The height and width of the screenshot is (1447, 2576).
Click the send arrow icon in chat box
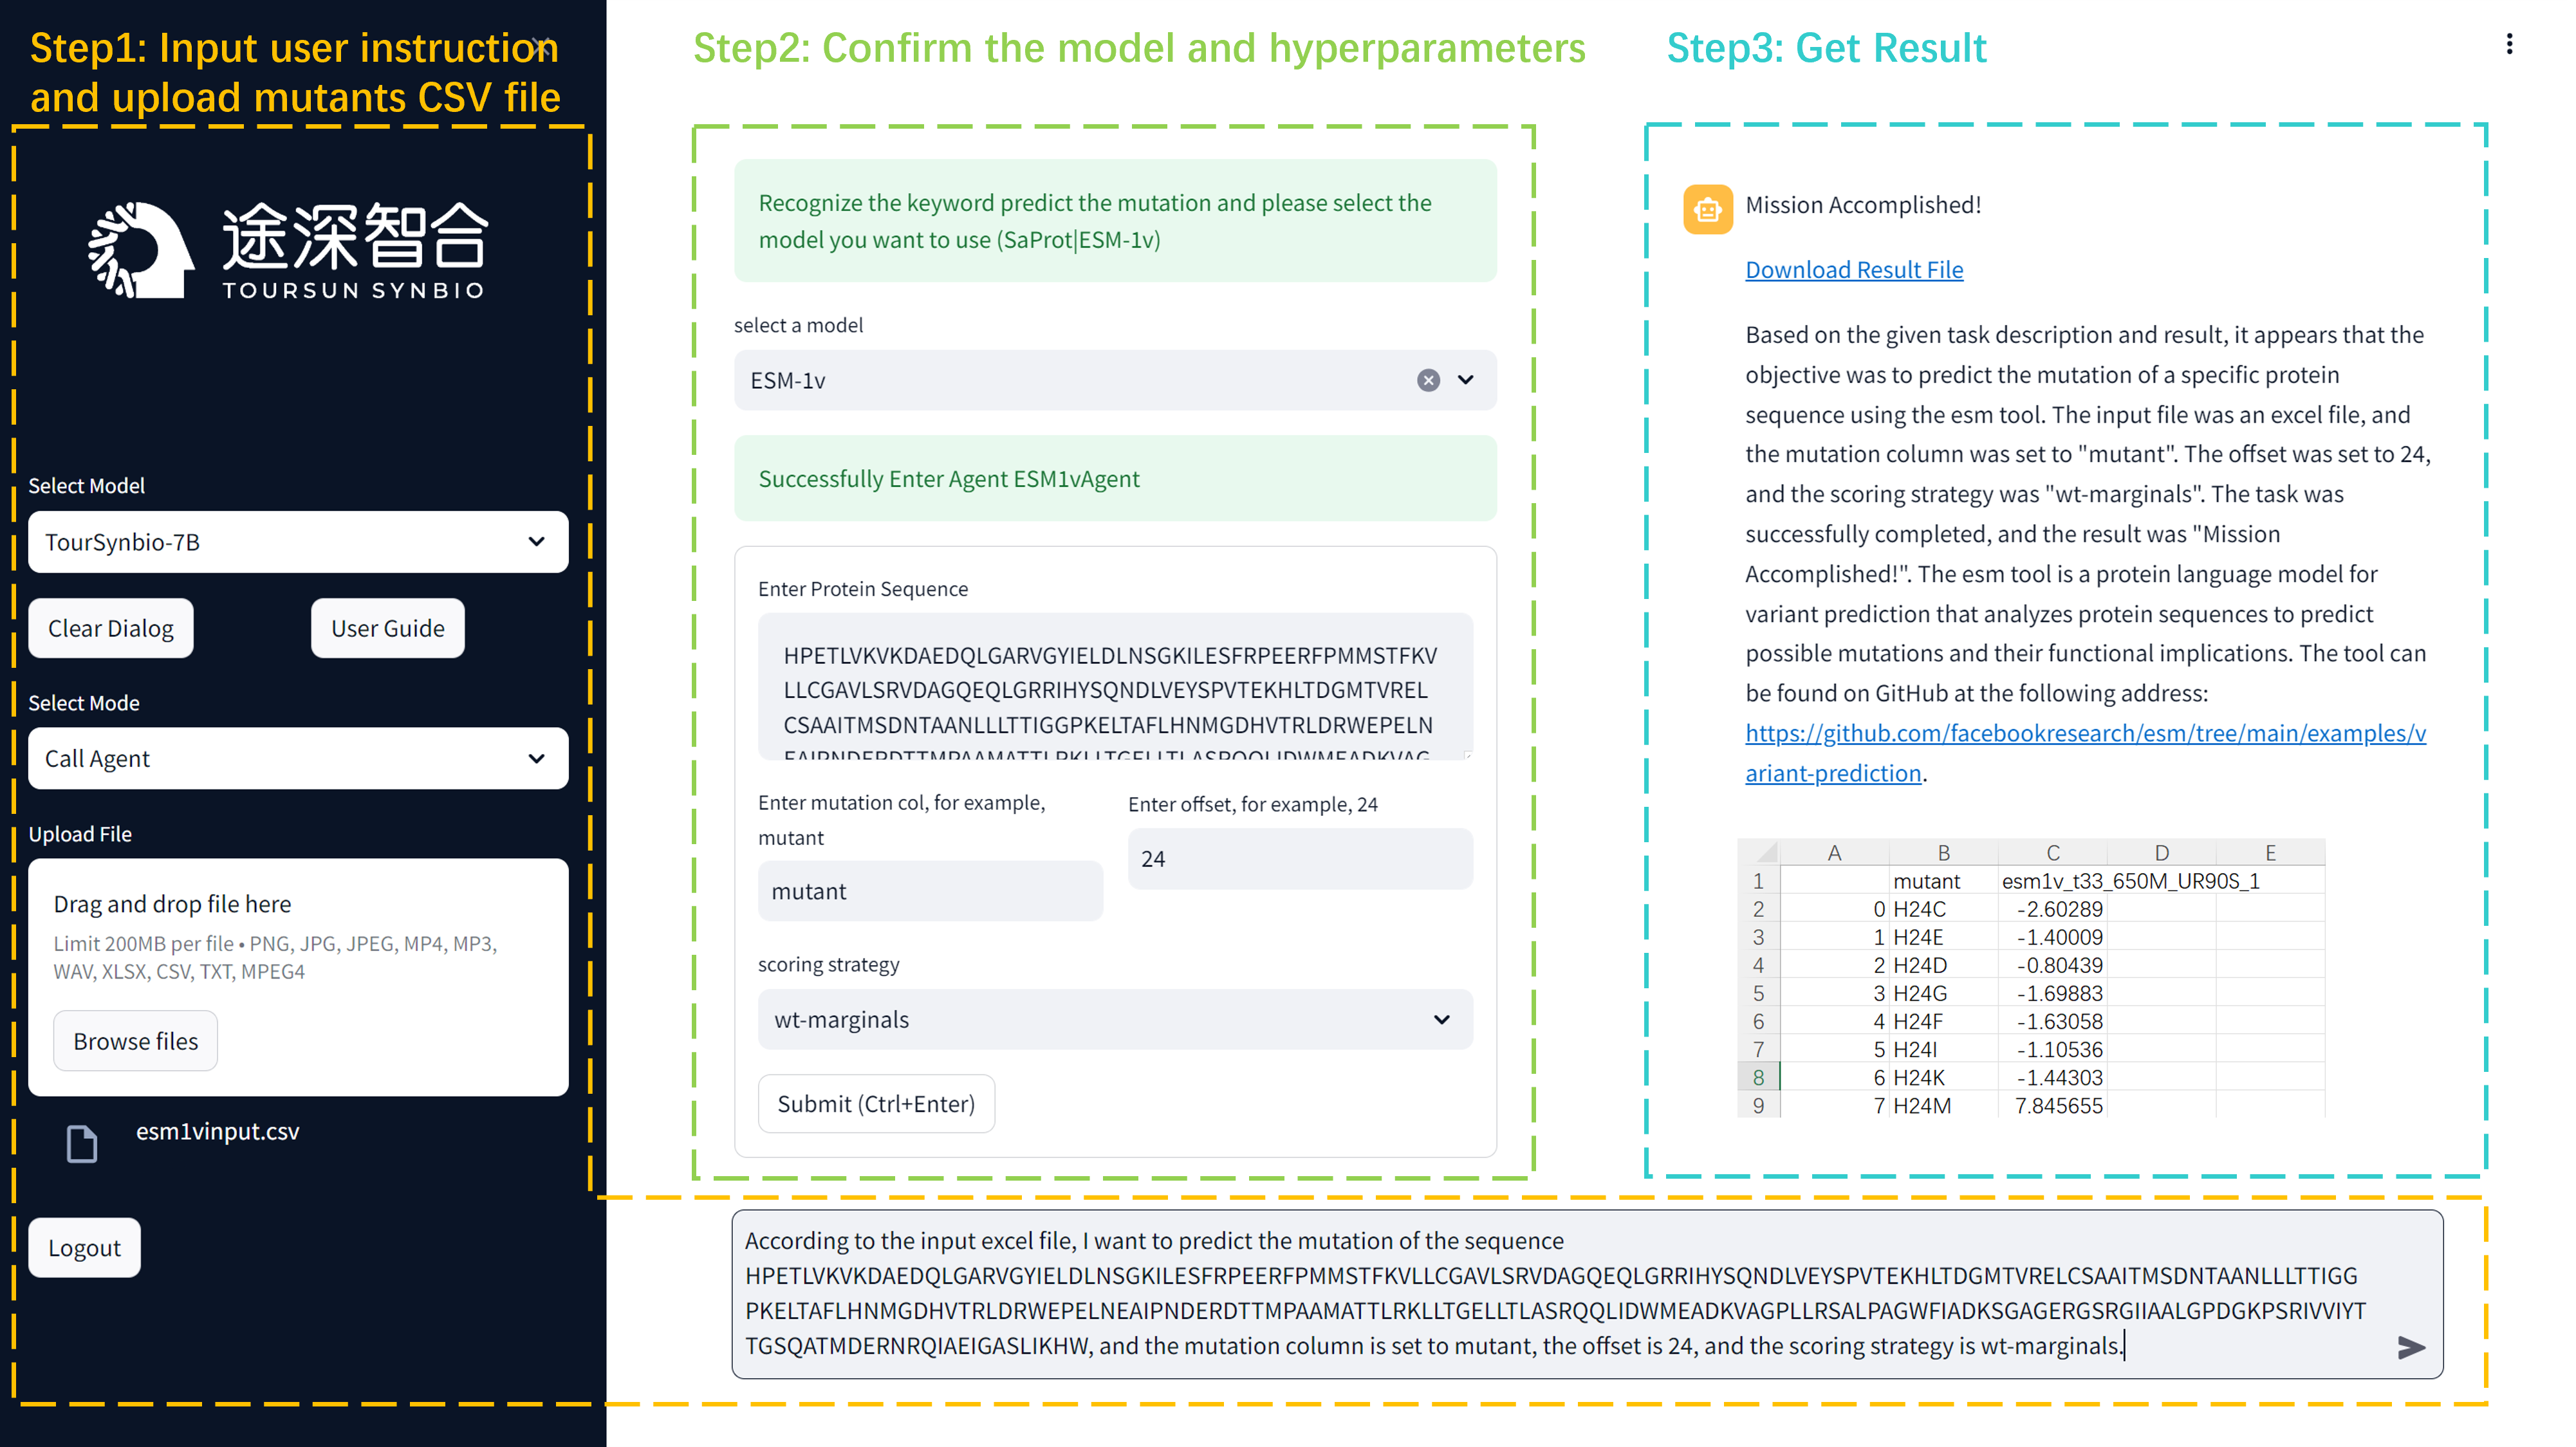[x=2410, y=1348]
